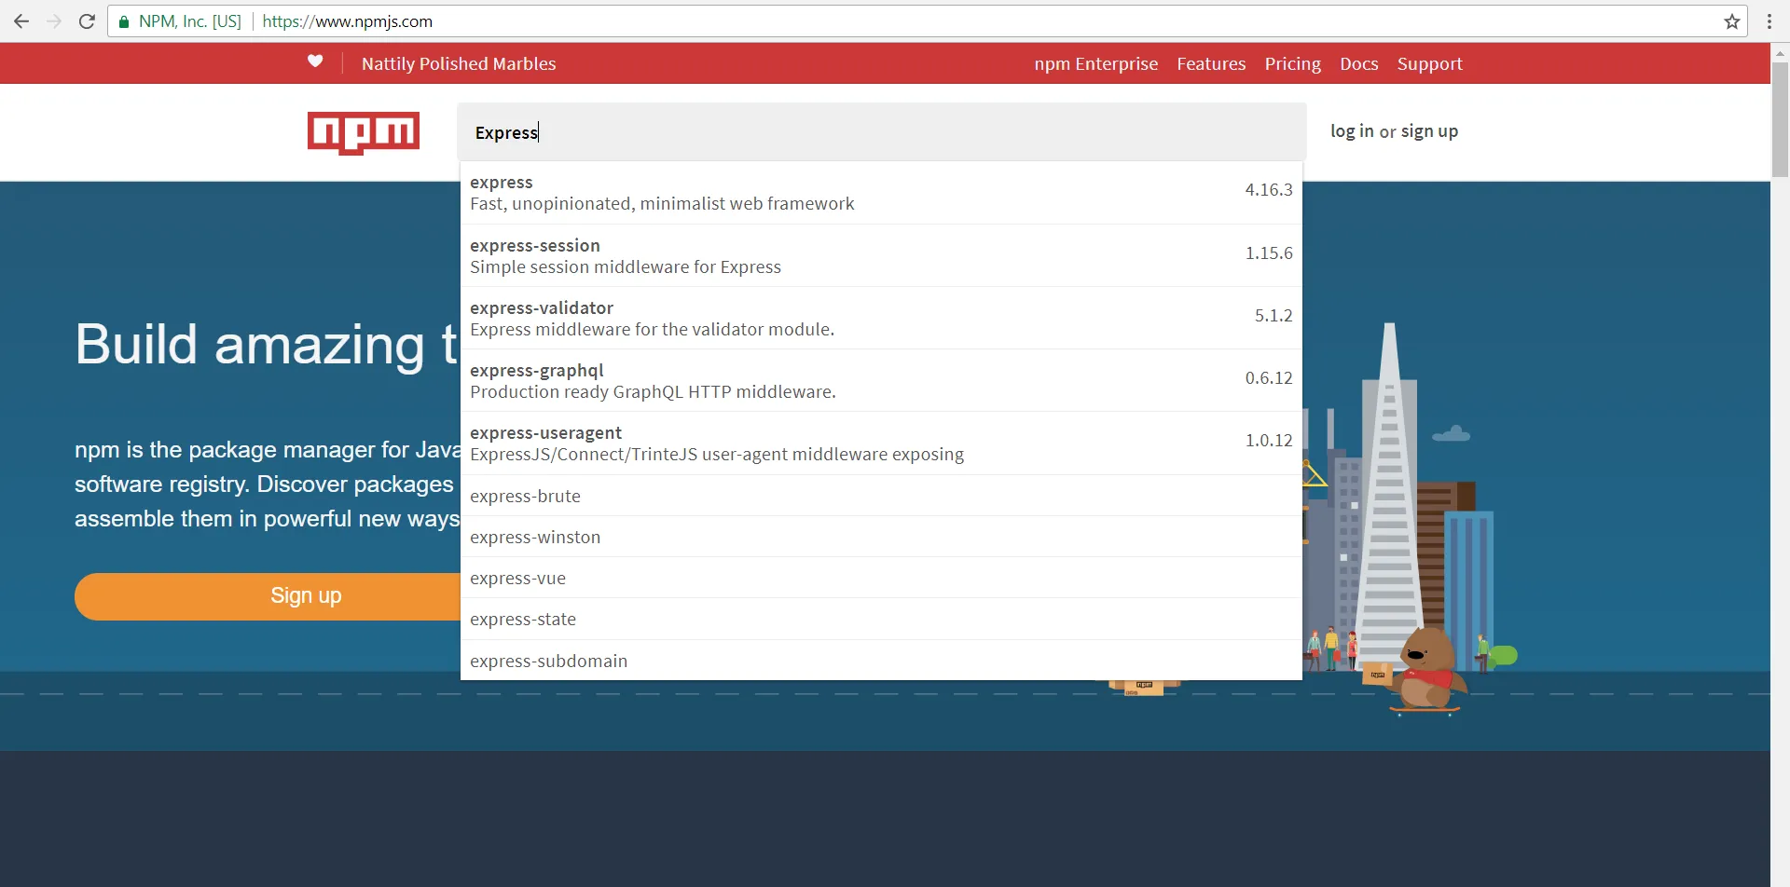Click the version number 0.6.12
This screenshot has width=1790, height=887.
pos(1269,378)
